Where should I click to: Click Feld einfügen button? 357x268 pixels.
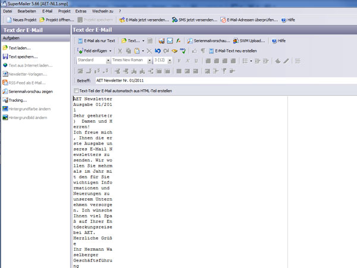92,51
